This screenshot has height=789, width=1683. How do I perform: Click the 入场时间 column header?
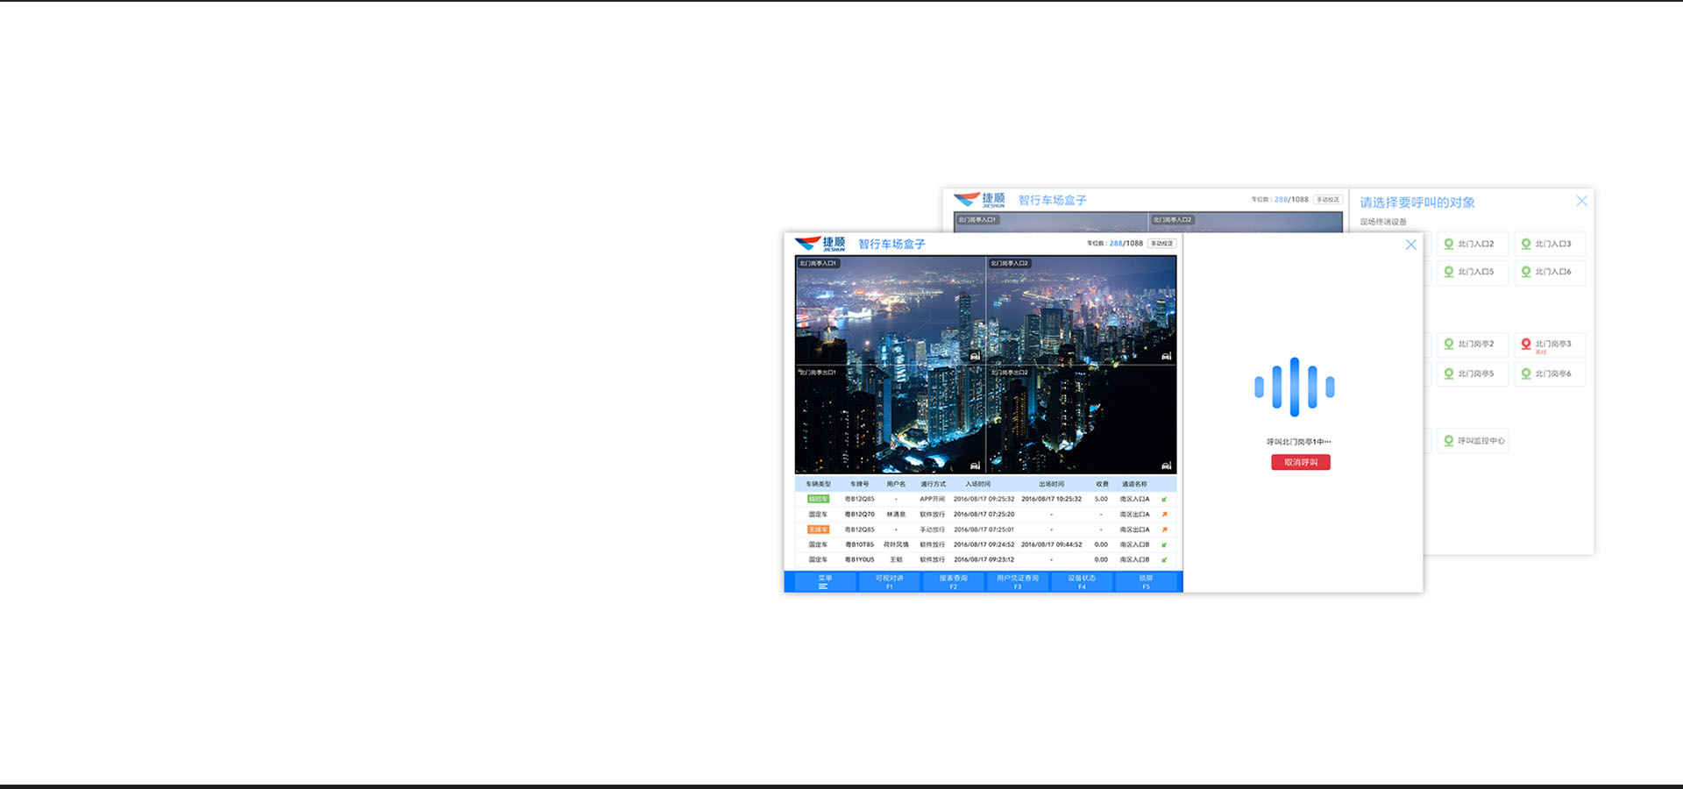point(977,484)
